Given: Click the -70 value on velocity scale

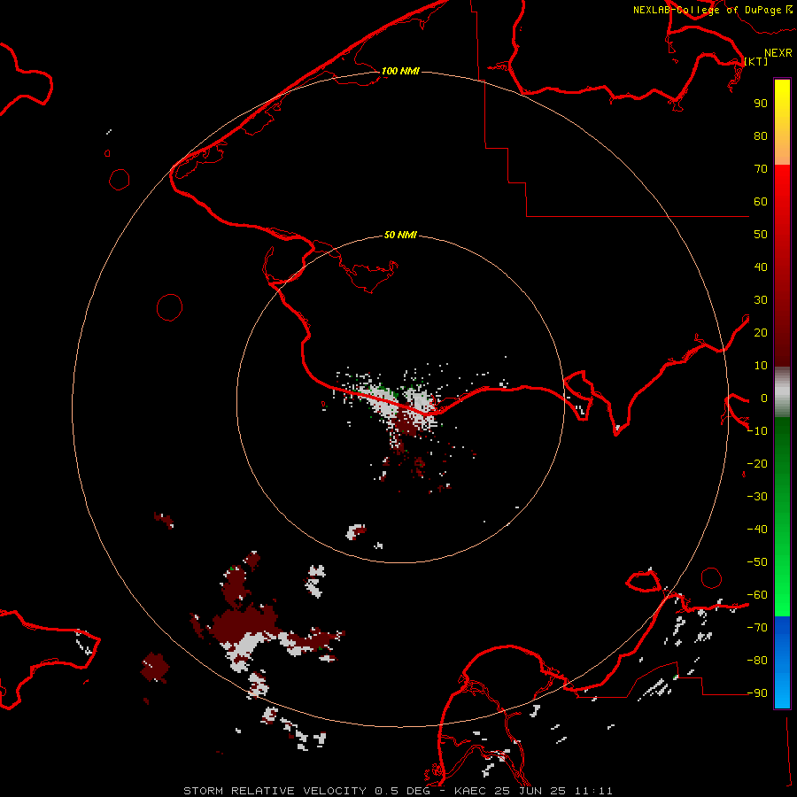Looking at the screenshot, I should [757, 627].
